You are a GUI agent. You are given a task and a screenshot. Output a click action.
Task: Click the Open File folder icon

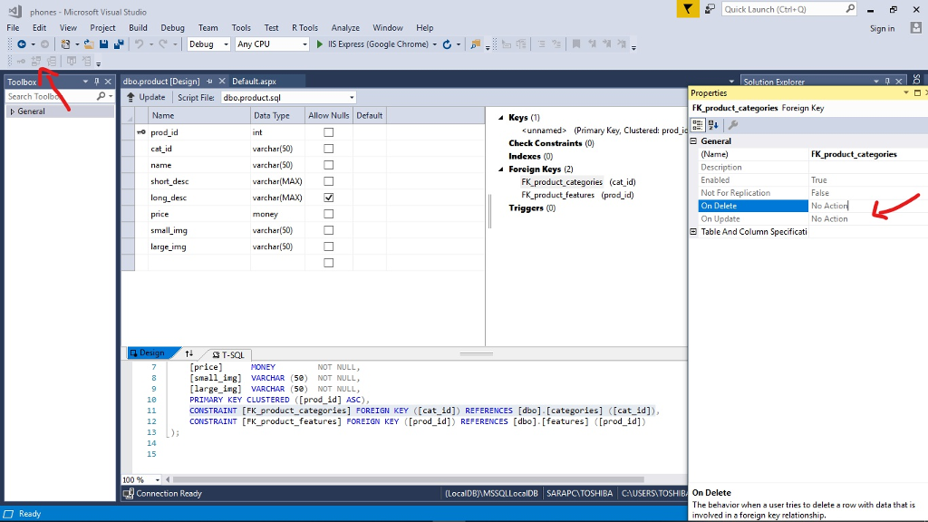[x=89, y=44]
